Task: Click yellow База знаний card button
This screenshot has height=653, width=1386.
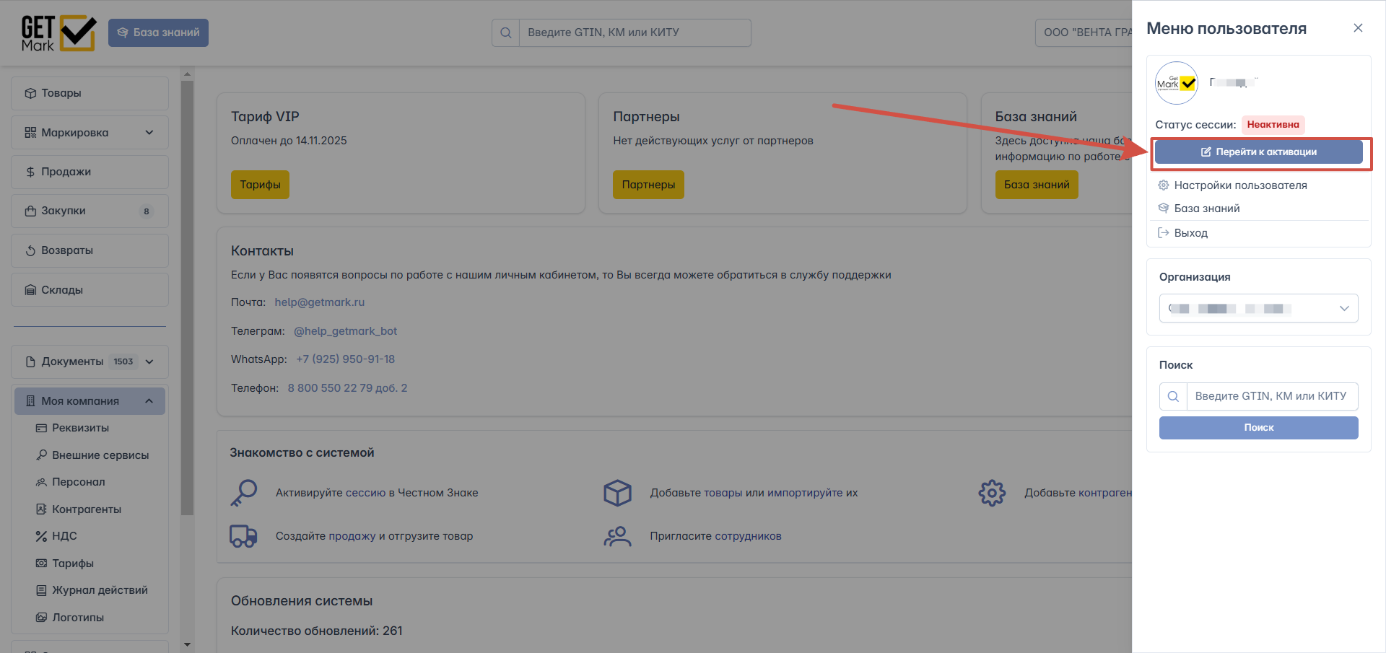Action: pyautogui.click(x=1037, y=185)
